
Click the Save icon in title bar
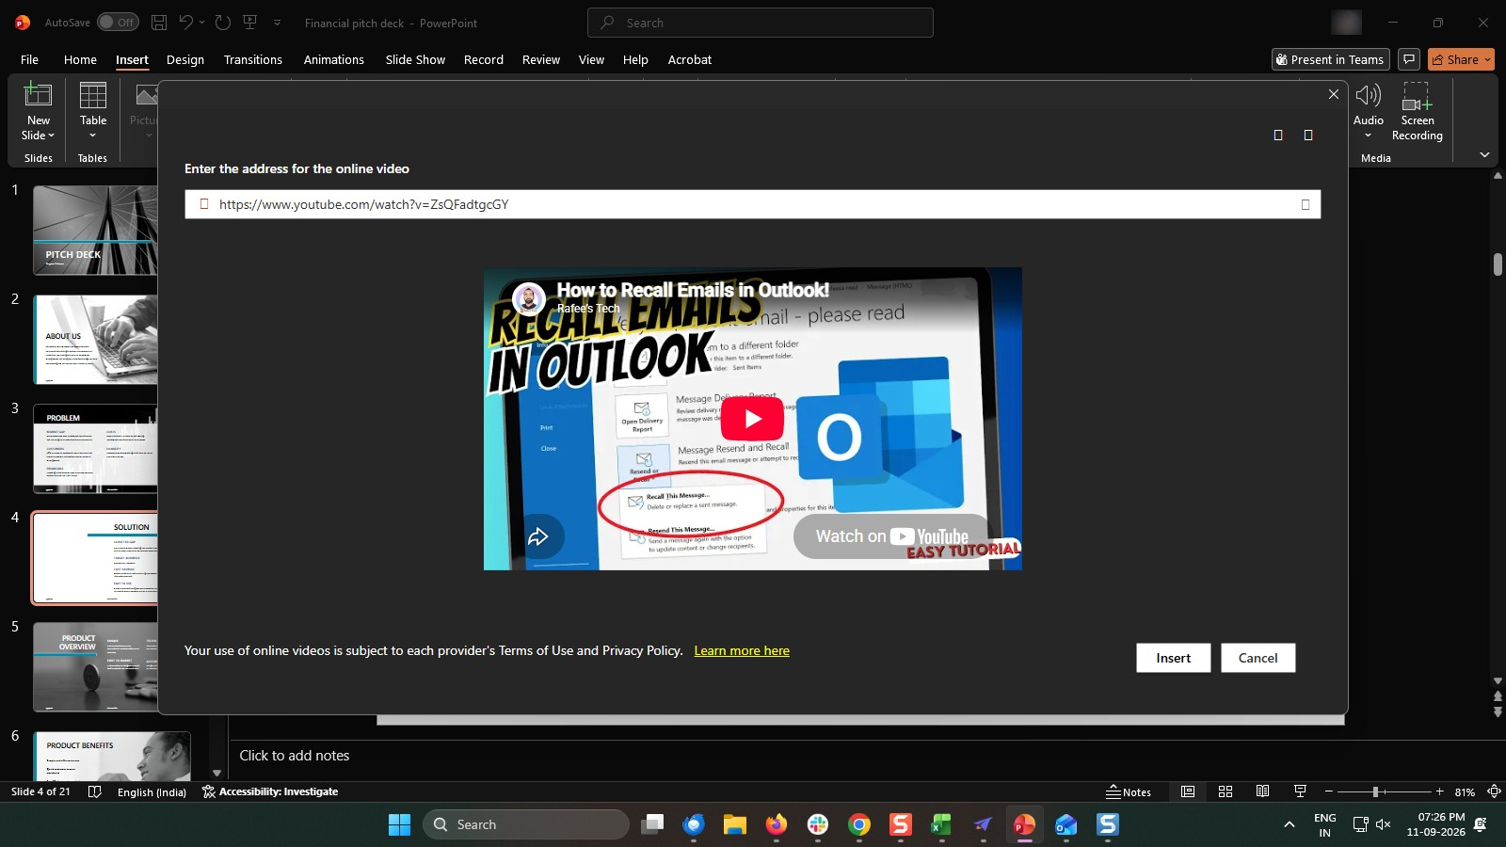[159, 23]
